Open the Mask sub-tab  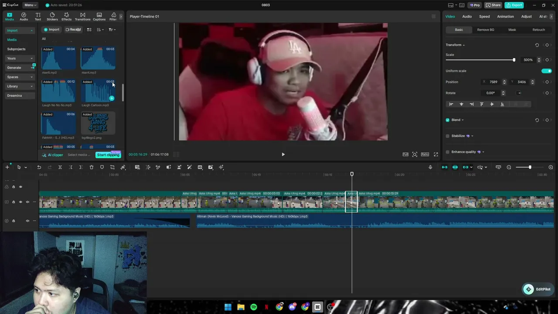[x=512, y=30]
